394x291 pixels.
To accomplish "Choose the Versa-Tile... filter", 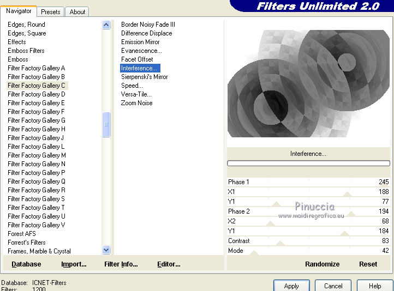I will (136, 94).
